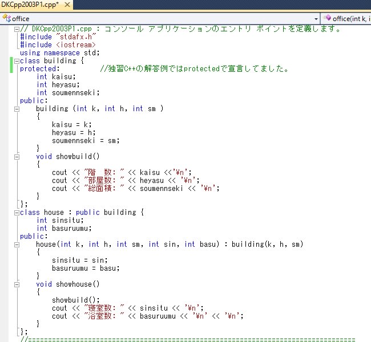This screenshot has height=342, width=371.
Task: Click the statement 'sinsitu = sin;'
Action: [x=80, y=260]
